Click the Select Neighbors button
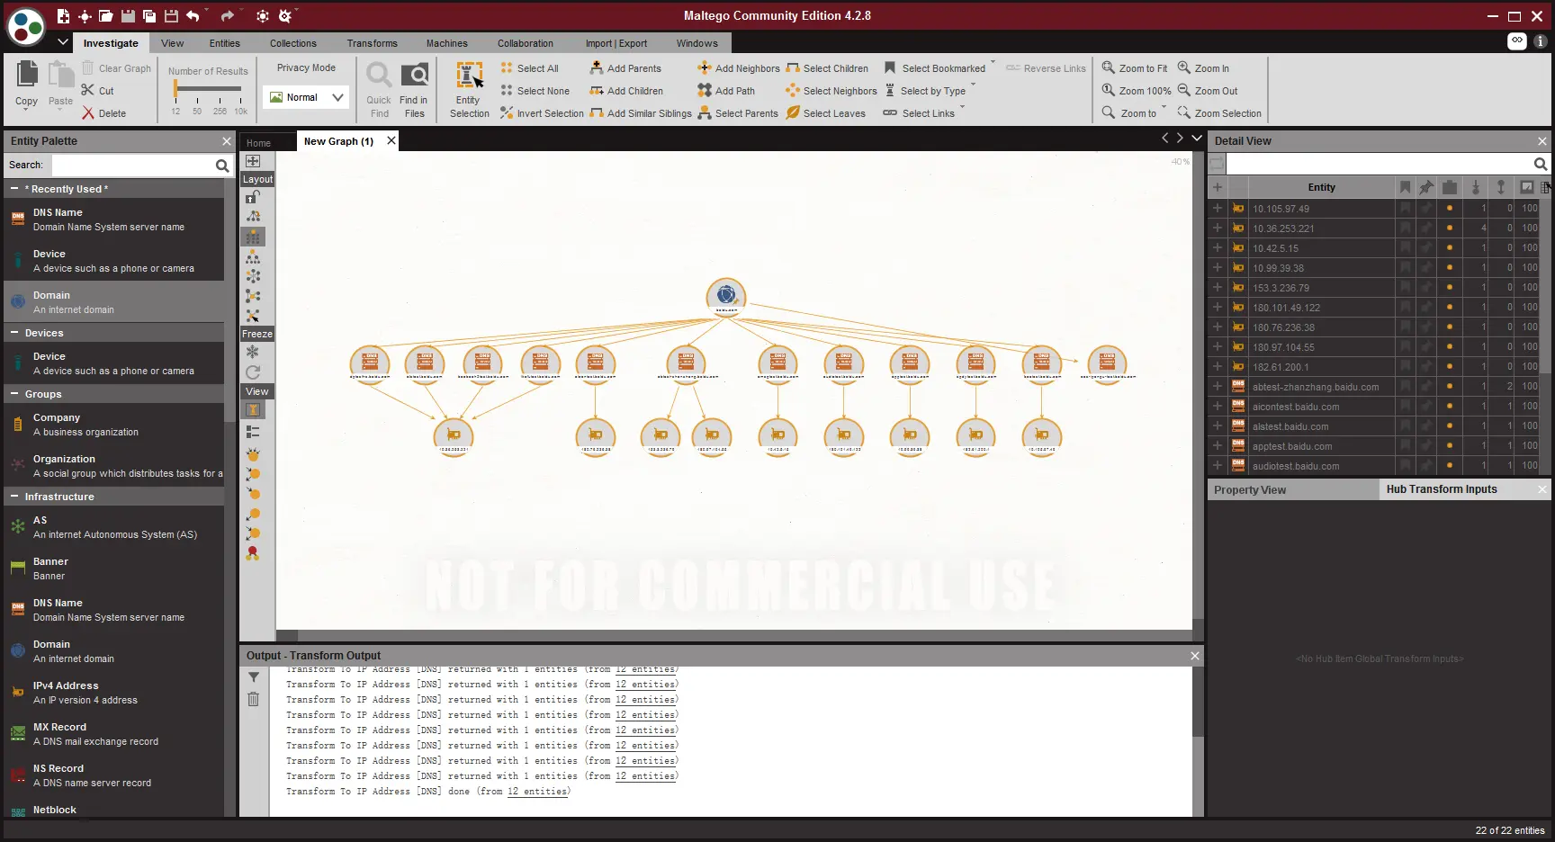 coord(831,91)
